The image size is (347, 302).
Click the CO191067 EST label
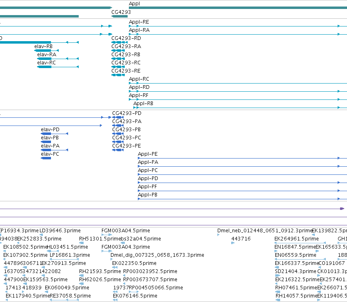point(332,264)
